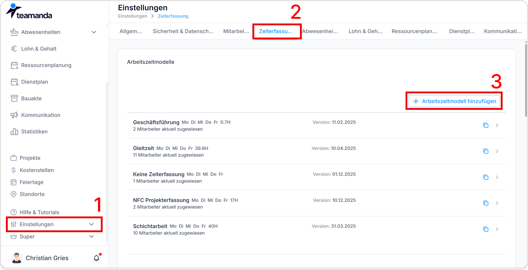Click the Dienstplan calendar icon
Screen dimensions: 528x270
point(14,82)
